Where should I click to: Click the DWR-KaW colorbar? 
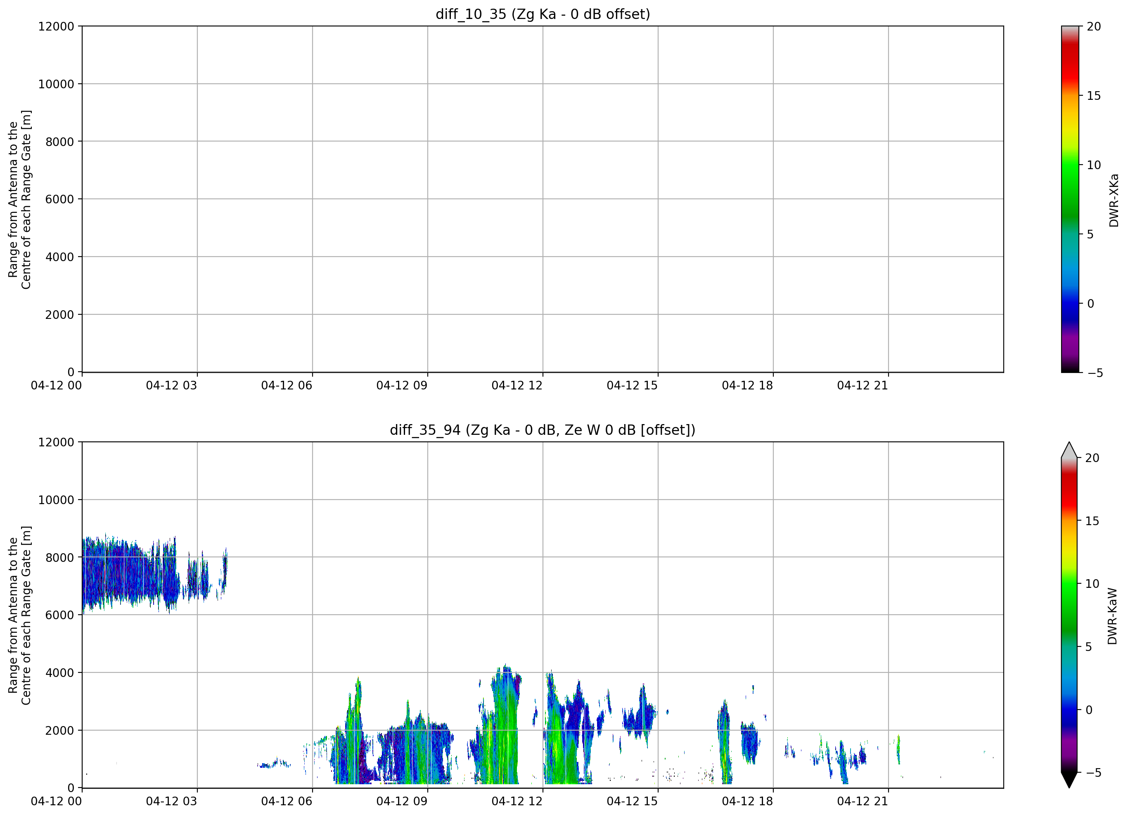(x=1069, y=615)
